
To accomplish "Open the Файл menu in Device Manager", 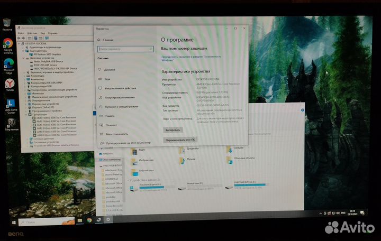I will pyautogui.click(x=21, y=33).
